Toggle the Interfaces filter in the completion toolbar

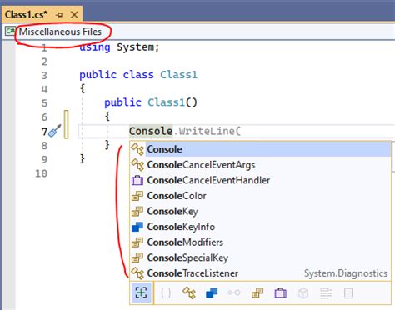[x=234, y=293]
